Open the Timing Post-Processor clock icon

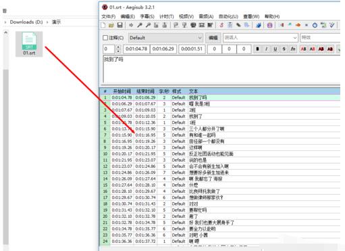pyautogui.click(x=315, y=25)
